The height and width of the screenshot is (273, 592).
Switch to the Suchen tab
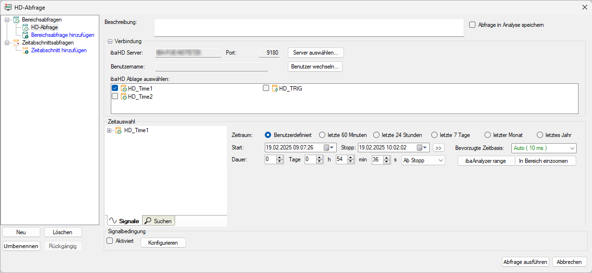point(158,221)
